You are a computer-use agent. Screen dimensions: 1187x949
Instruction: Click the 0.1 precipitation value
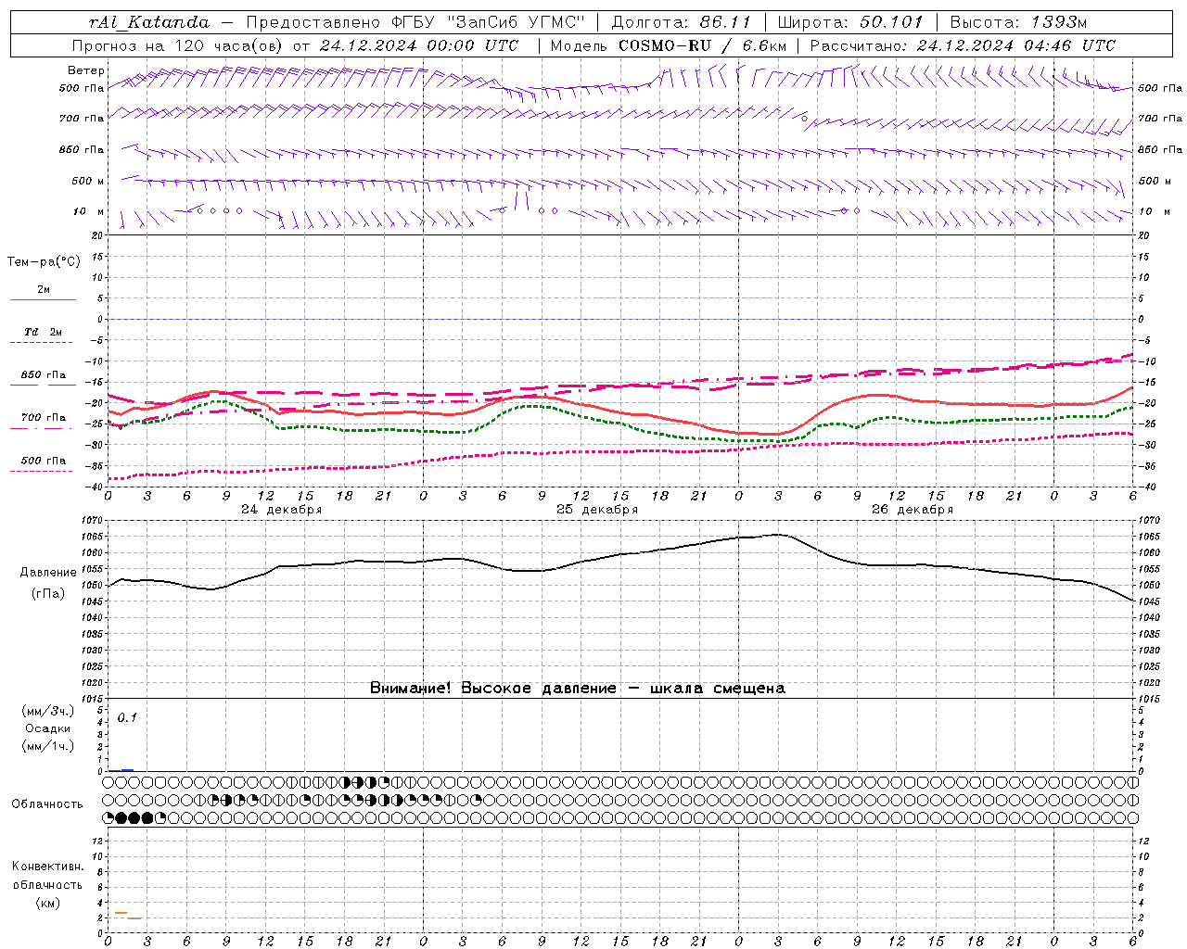[127, 718]
